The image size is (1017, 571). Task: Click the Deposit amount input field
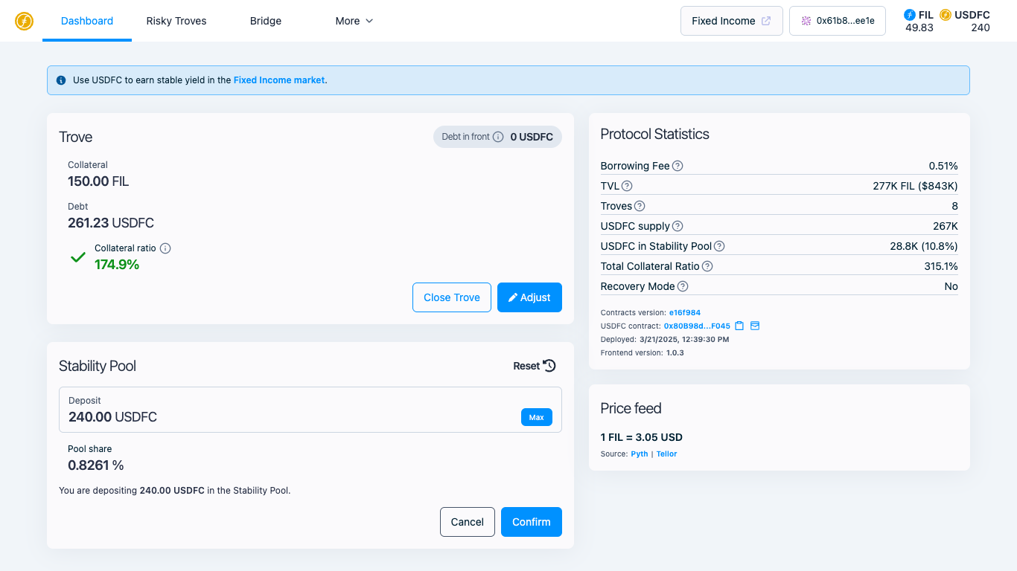click(310, 410)
